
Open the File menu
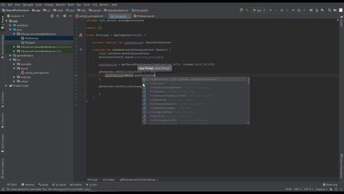coord(3,5)
